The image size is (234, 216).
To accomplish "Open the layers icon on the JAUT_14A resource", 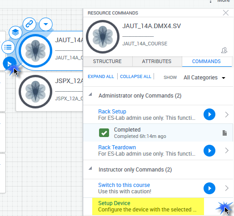I will point(15,32).
